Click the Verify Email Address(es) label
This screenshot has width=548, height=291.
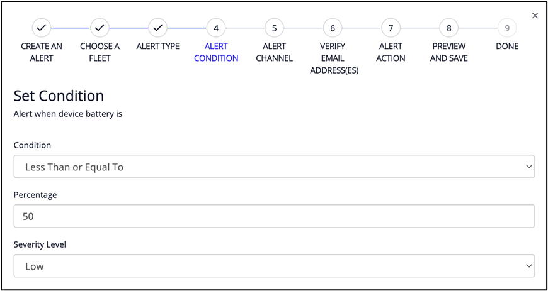point(334,58)
